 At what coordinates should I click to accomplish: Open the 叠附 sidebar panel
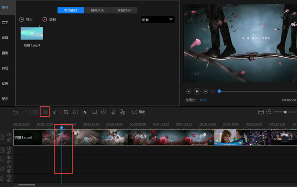pyautogui.click(x=5, y=53)
